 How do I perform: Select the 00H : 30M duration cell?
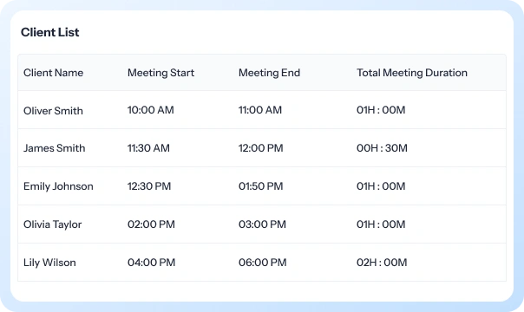382,148
